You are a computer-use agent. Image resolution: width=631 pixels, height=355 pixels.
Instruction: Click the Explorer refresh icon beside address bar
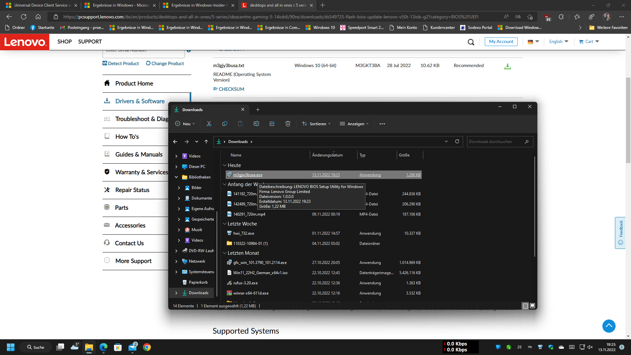[x=457, y=141]
